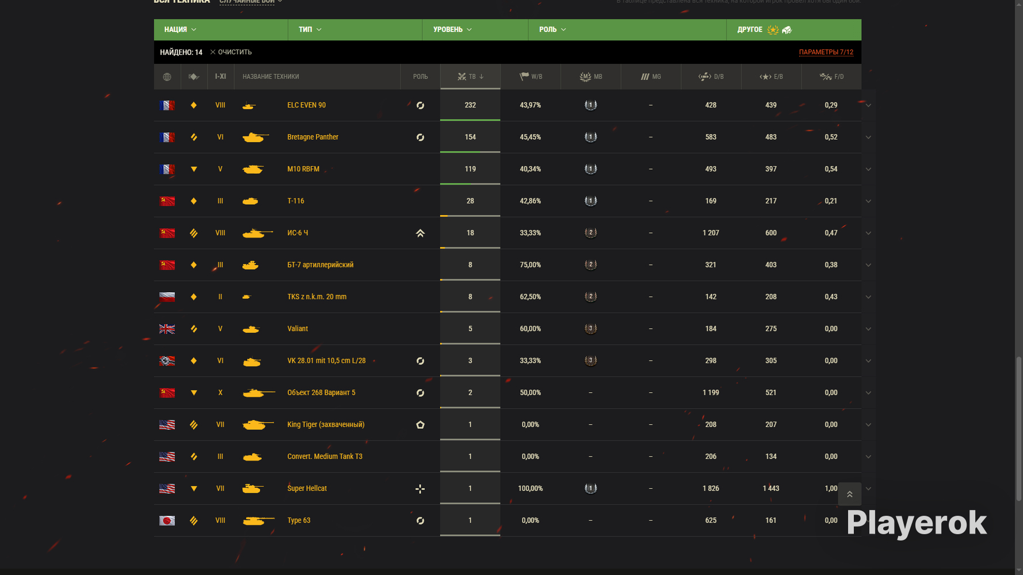Viewport: 1023px width, 575px height.
Task: Open БТ-7 артиллерийский vehicle link
Action: pos(320,264)
